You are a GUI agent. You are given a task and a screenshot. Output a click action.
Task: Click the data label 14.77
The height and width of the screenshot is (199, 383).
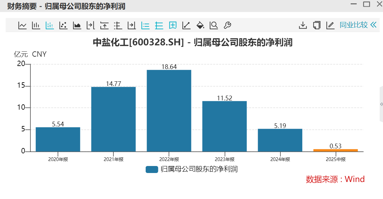[114, 84]
